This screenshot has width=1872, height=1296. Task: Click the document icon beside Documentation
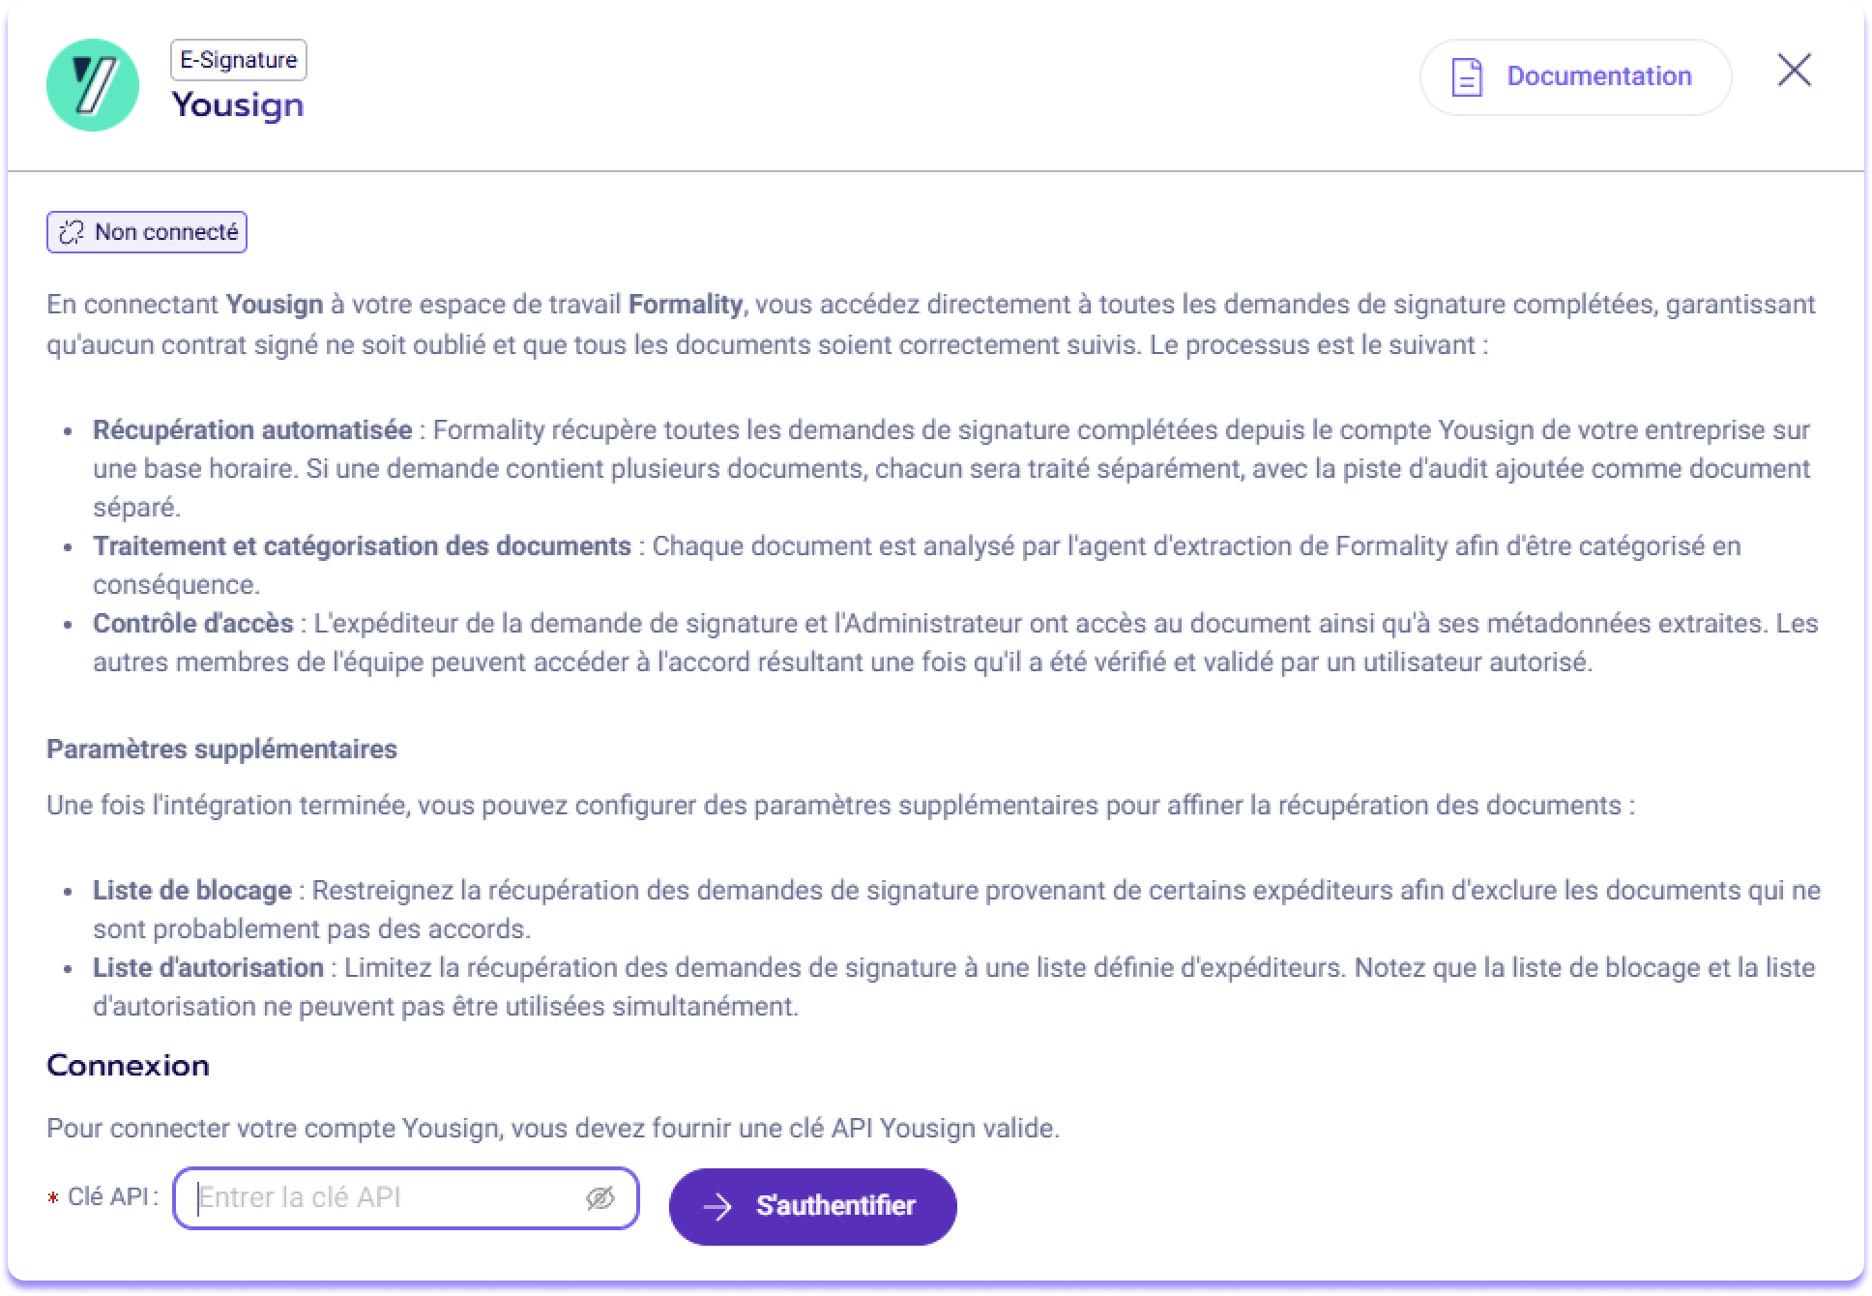click(1467, 77)
